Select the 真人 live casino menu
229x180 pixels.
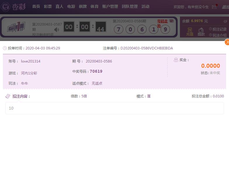tap(59, 6)
